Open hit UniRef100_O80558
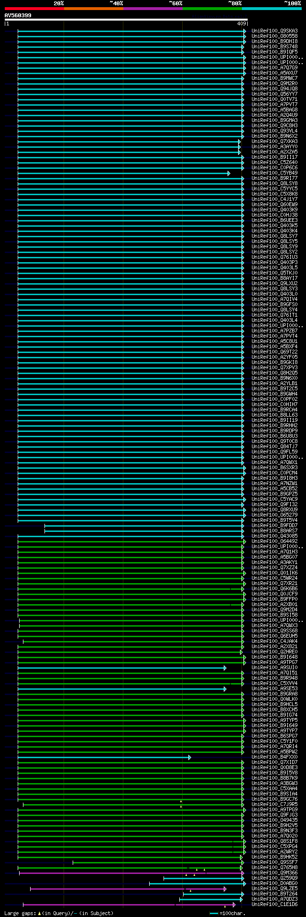Viewport: 306px width, 917px height. [x=274, y=36]
